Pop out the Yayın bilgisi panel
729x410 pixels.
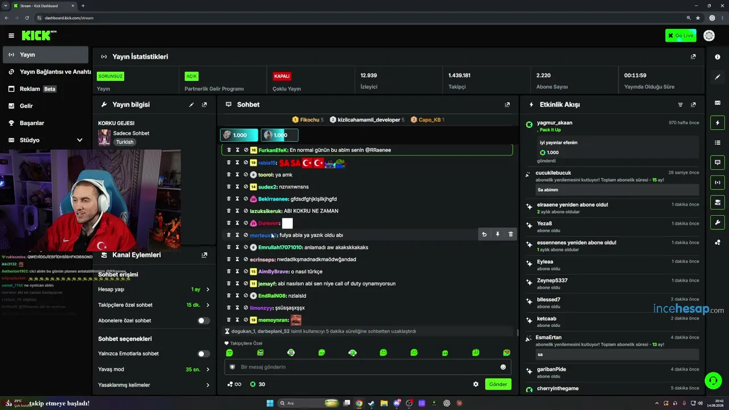point(204,105)
